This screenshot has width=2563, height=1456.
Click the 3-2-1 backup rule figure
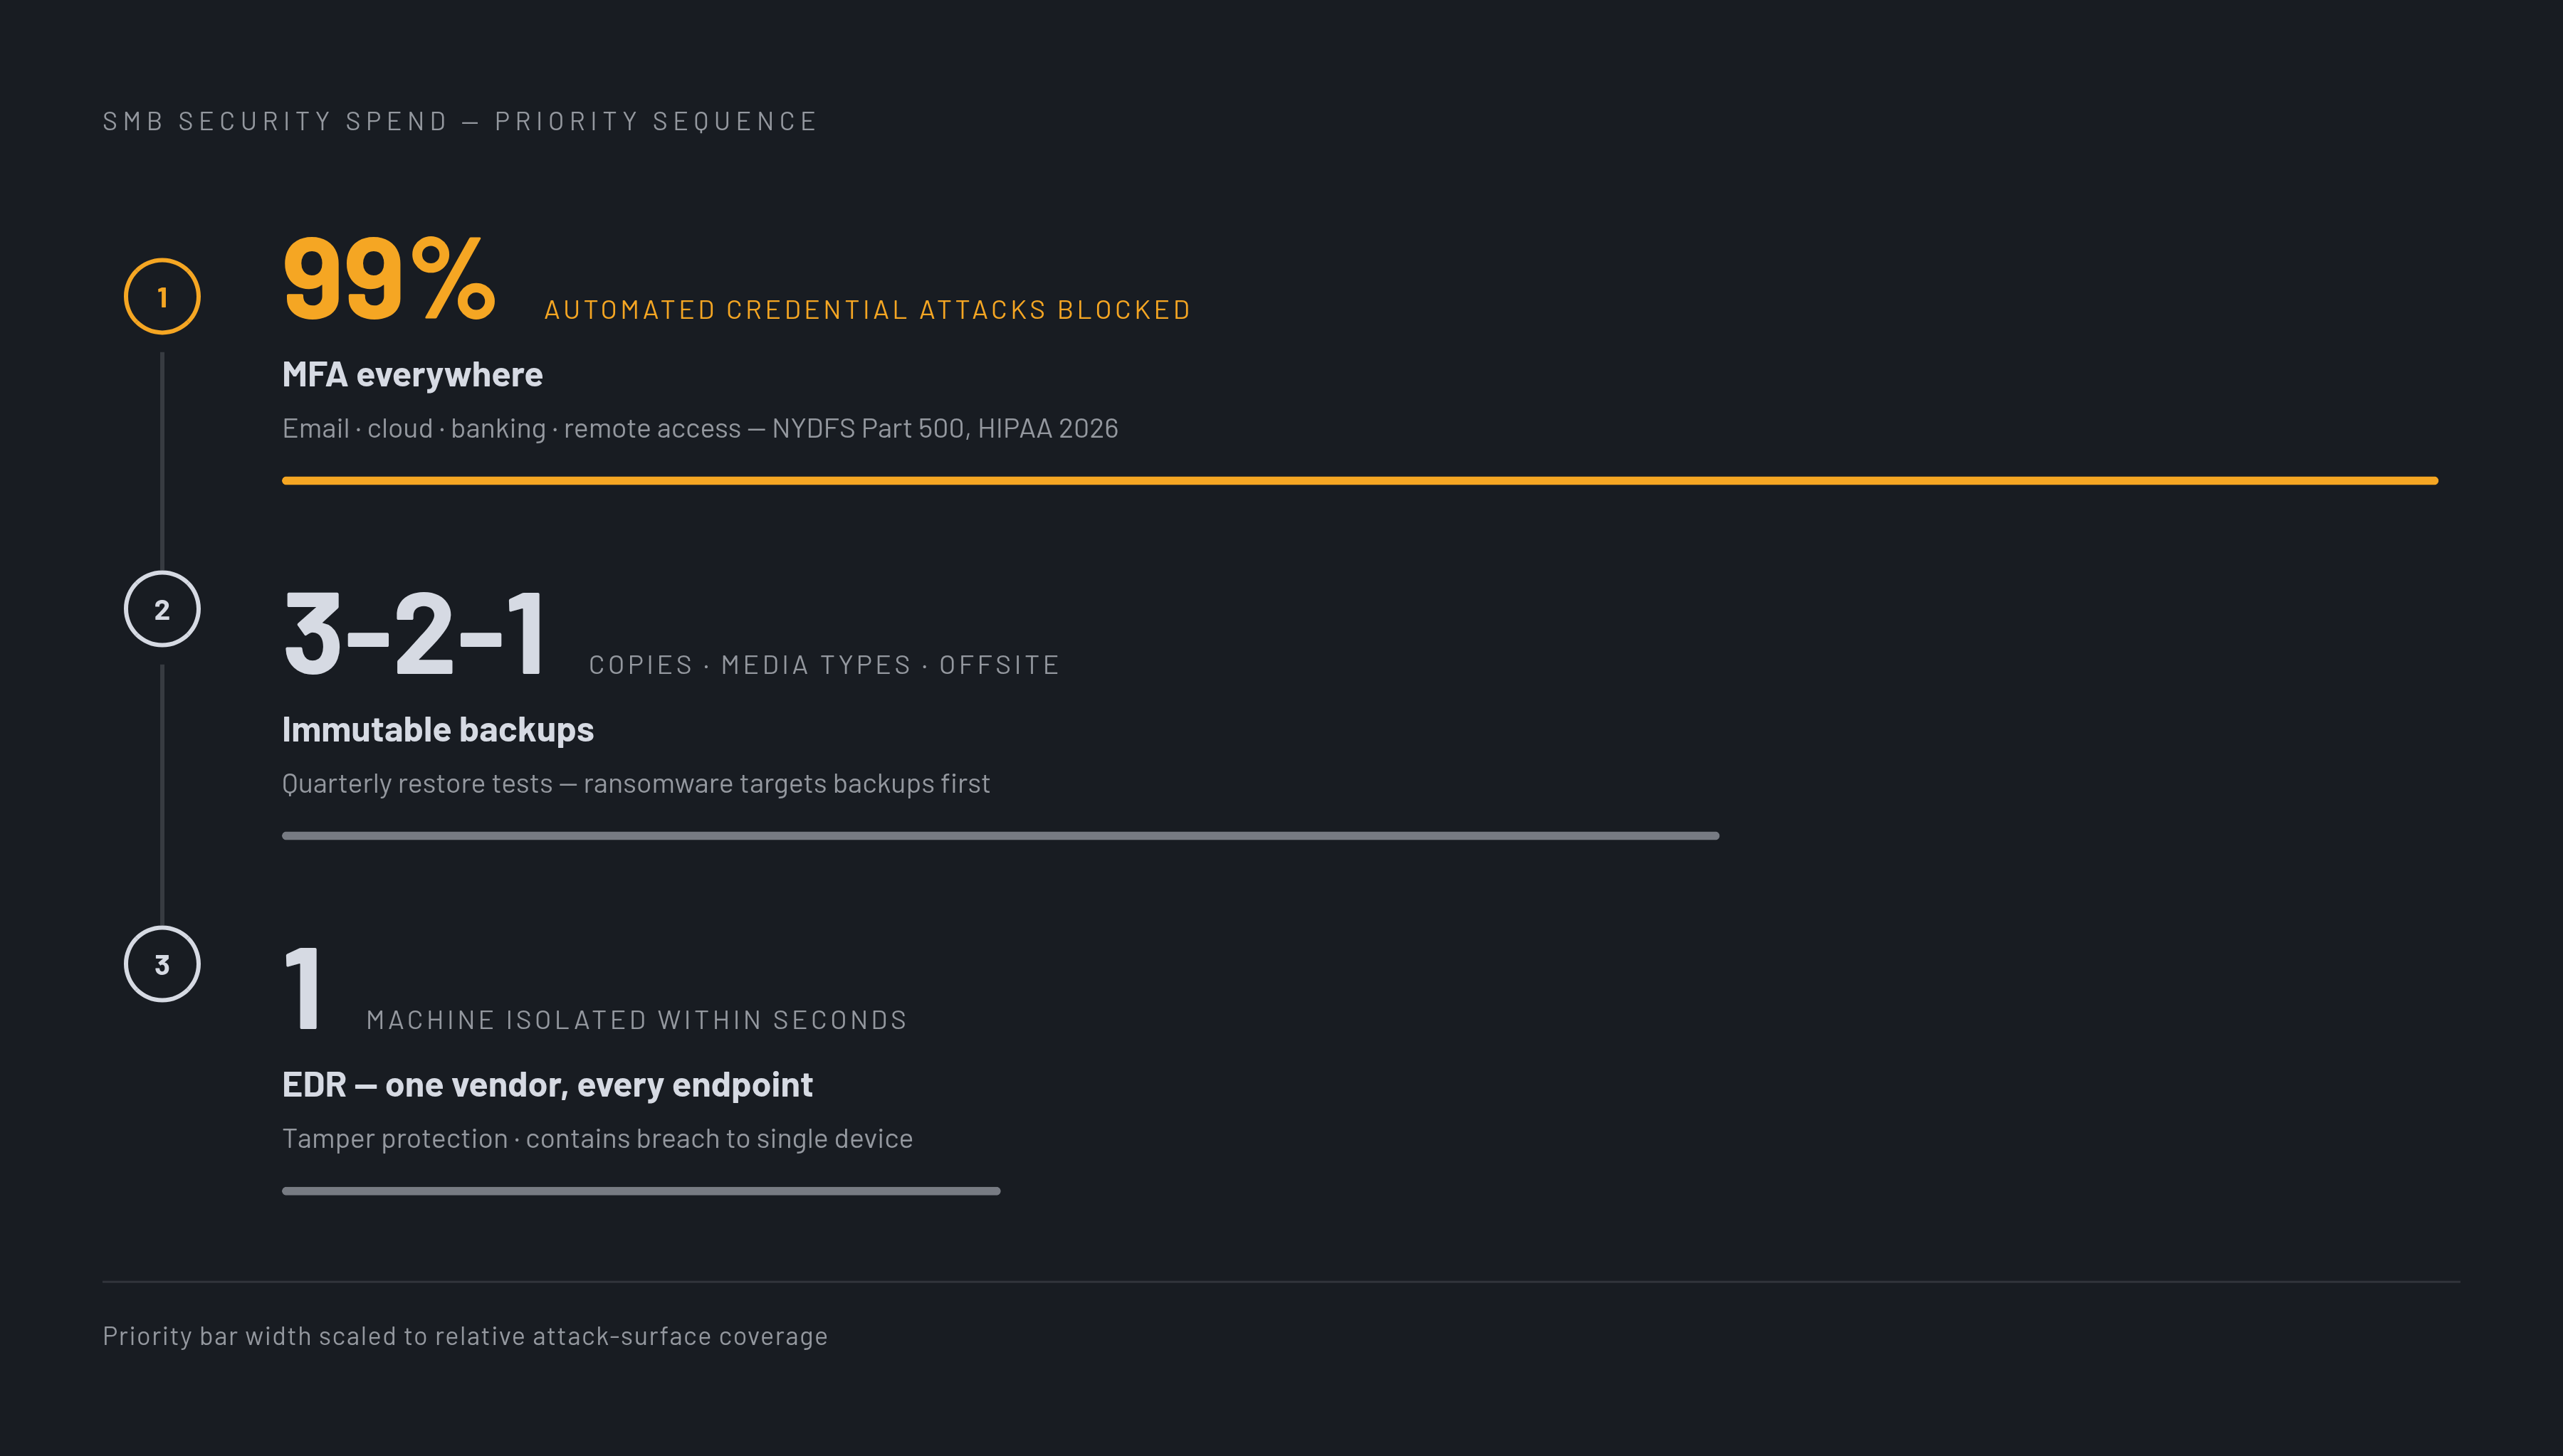click(x=413, y=633)
